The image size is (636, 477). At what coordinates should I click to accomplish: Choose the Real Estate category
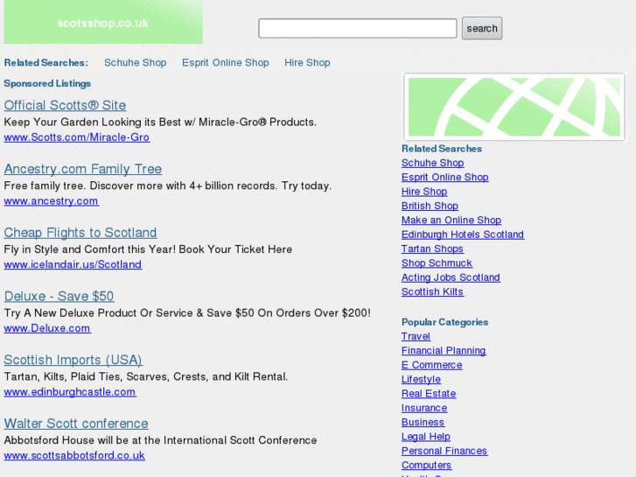[429, 394]
